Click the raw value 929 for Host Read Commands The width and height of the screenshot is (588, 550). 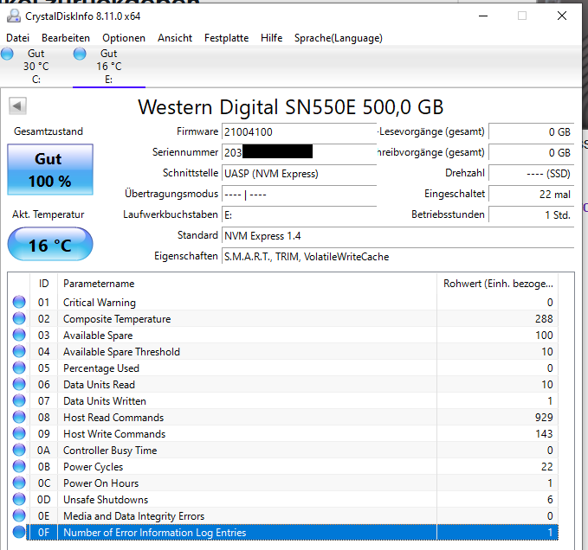click(544, 418)
